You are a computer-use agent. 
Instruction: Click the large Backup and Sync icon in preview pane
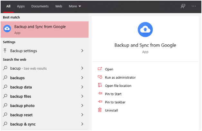coord(145,30)
